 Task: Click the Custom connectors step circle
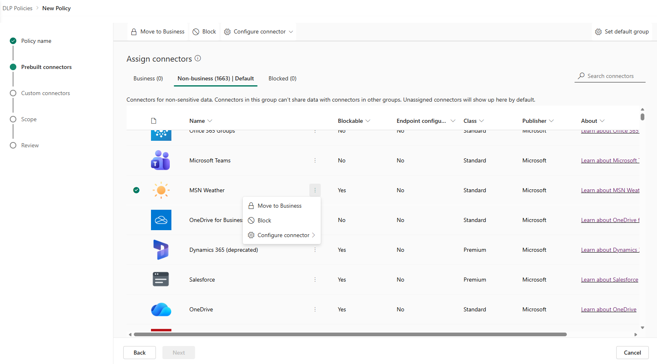13,93
